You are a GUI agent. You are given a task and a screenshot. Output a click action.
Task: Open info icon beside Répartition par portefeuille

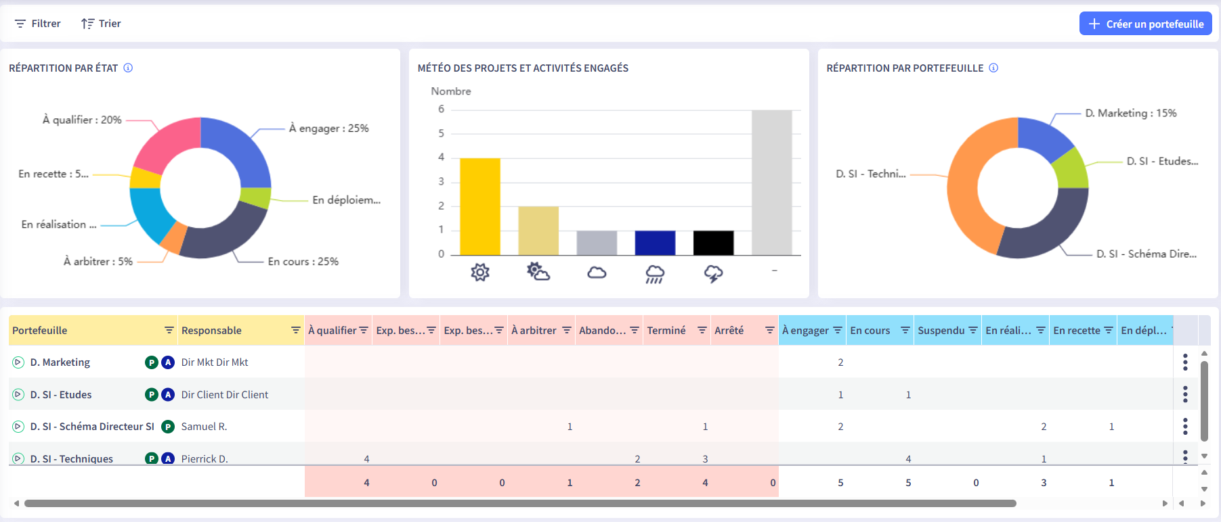click(x=993, y=68)
